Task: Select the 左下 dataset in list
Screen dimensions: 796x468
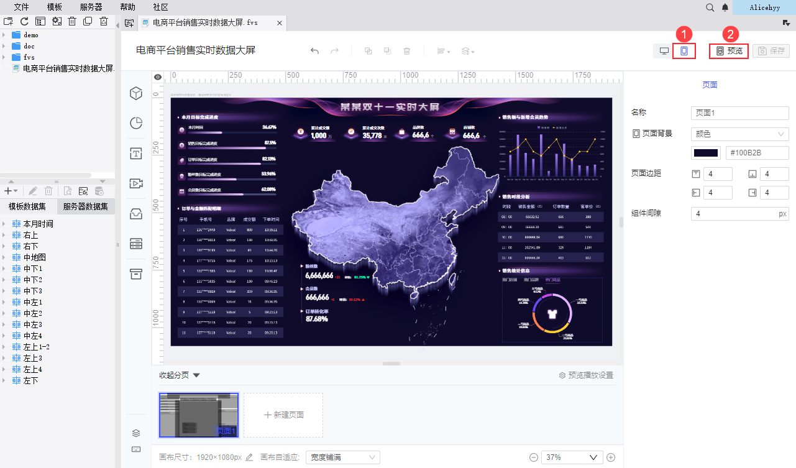Action: click(31, 380)
